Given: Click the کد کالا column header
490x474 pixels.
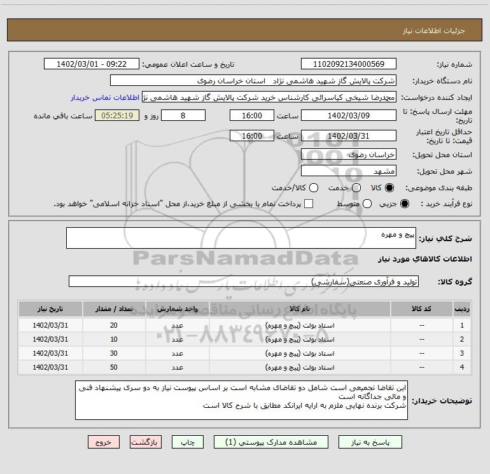Looking at the screenshot, I should pyautogui.click(x=421, y=309).
